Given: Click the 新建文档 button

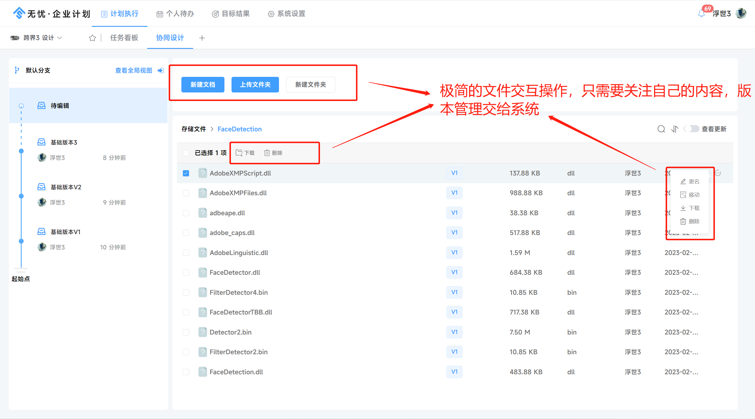Looking at the screenshot, I should pos(203,85).
